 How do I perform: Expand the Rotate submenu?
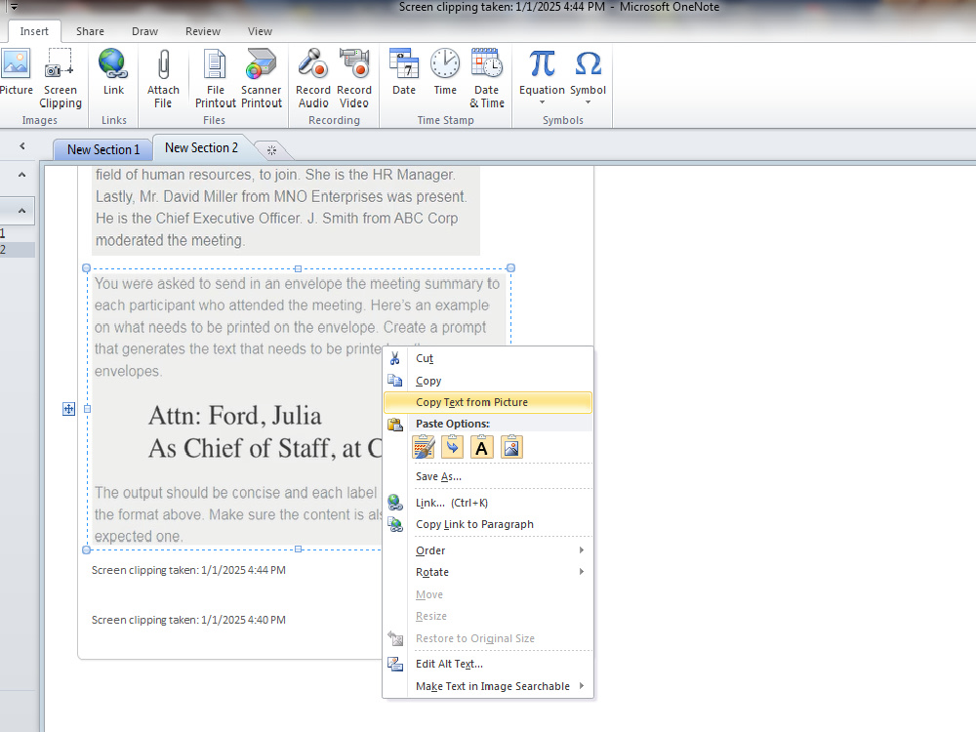tap(487, 572)
